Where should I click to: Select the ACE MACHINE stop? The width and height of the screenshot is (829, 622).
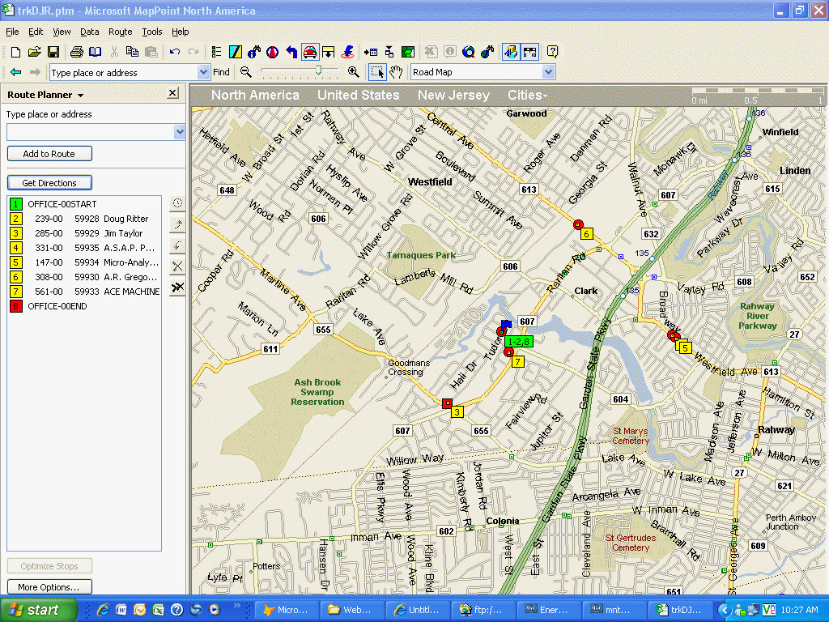click(84, 292)
